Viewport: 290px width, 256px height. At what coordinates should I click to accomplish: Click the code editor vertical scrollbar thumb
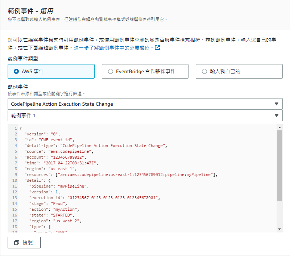click(x=279, y=165)
